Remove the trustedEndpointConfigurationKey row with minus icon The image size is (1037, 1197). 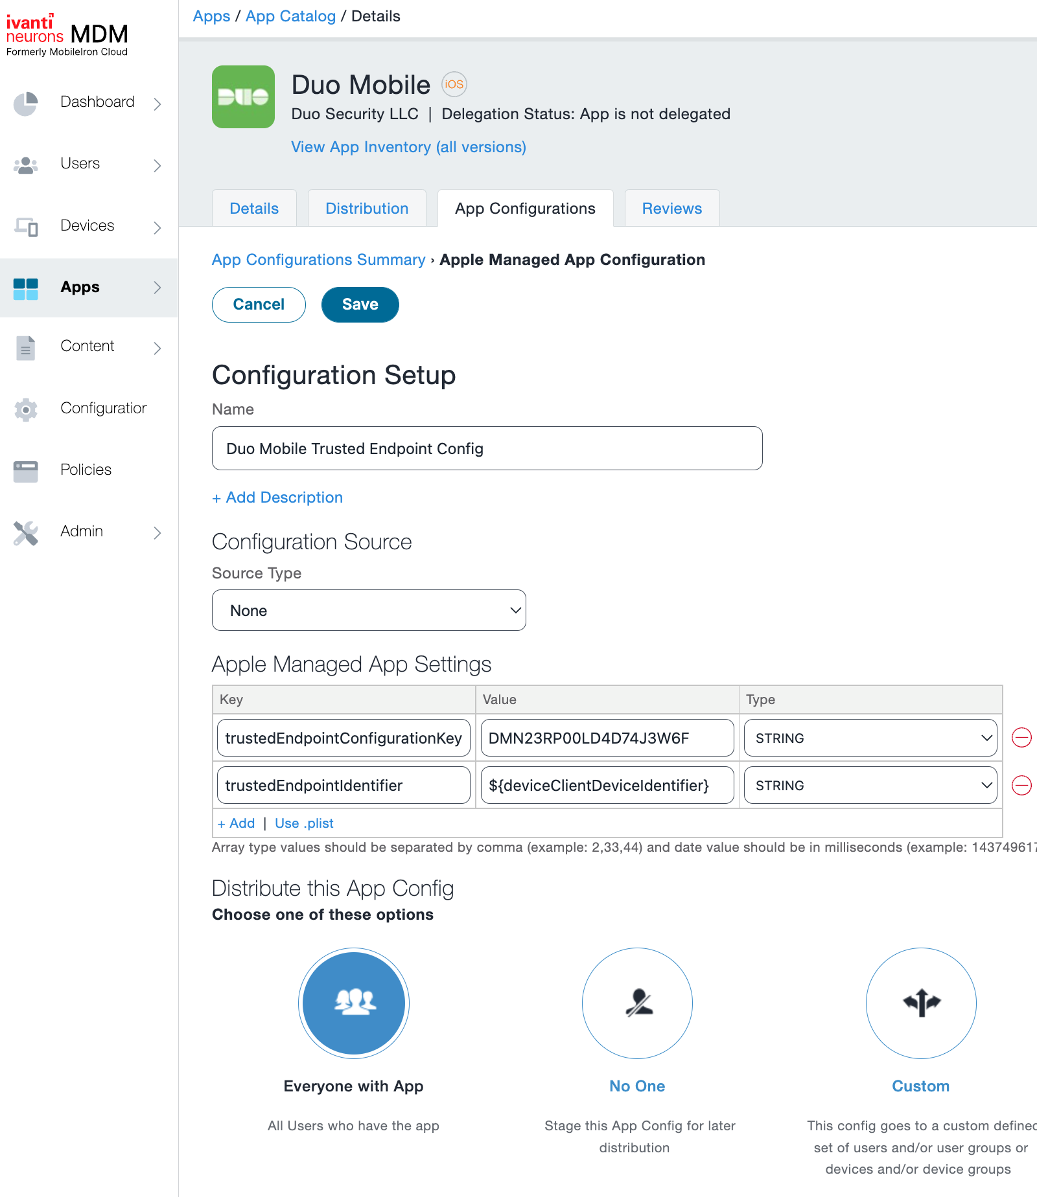[1021, 737]
